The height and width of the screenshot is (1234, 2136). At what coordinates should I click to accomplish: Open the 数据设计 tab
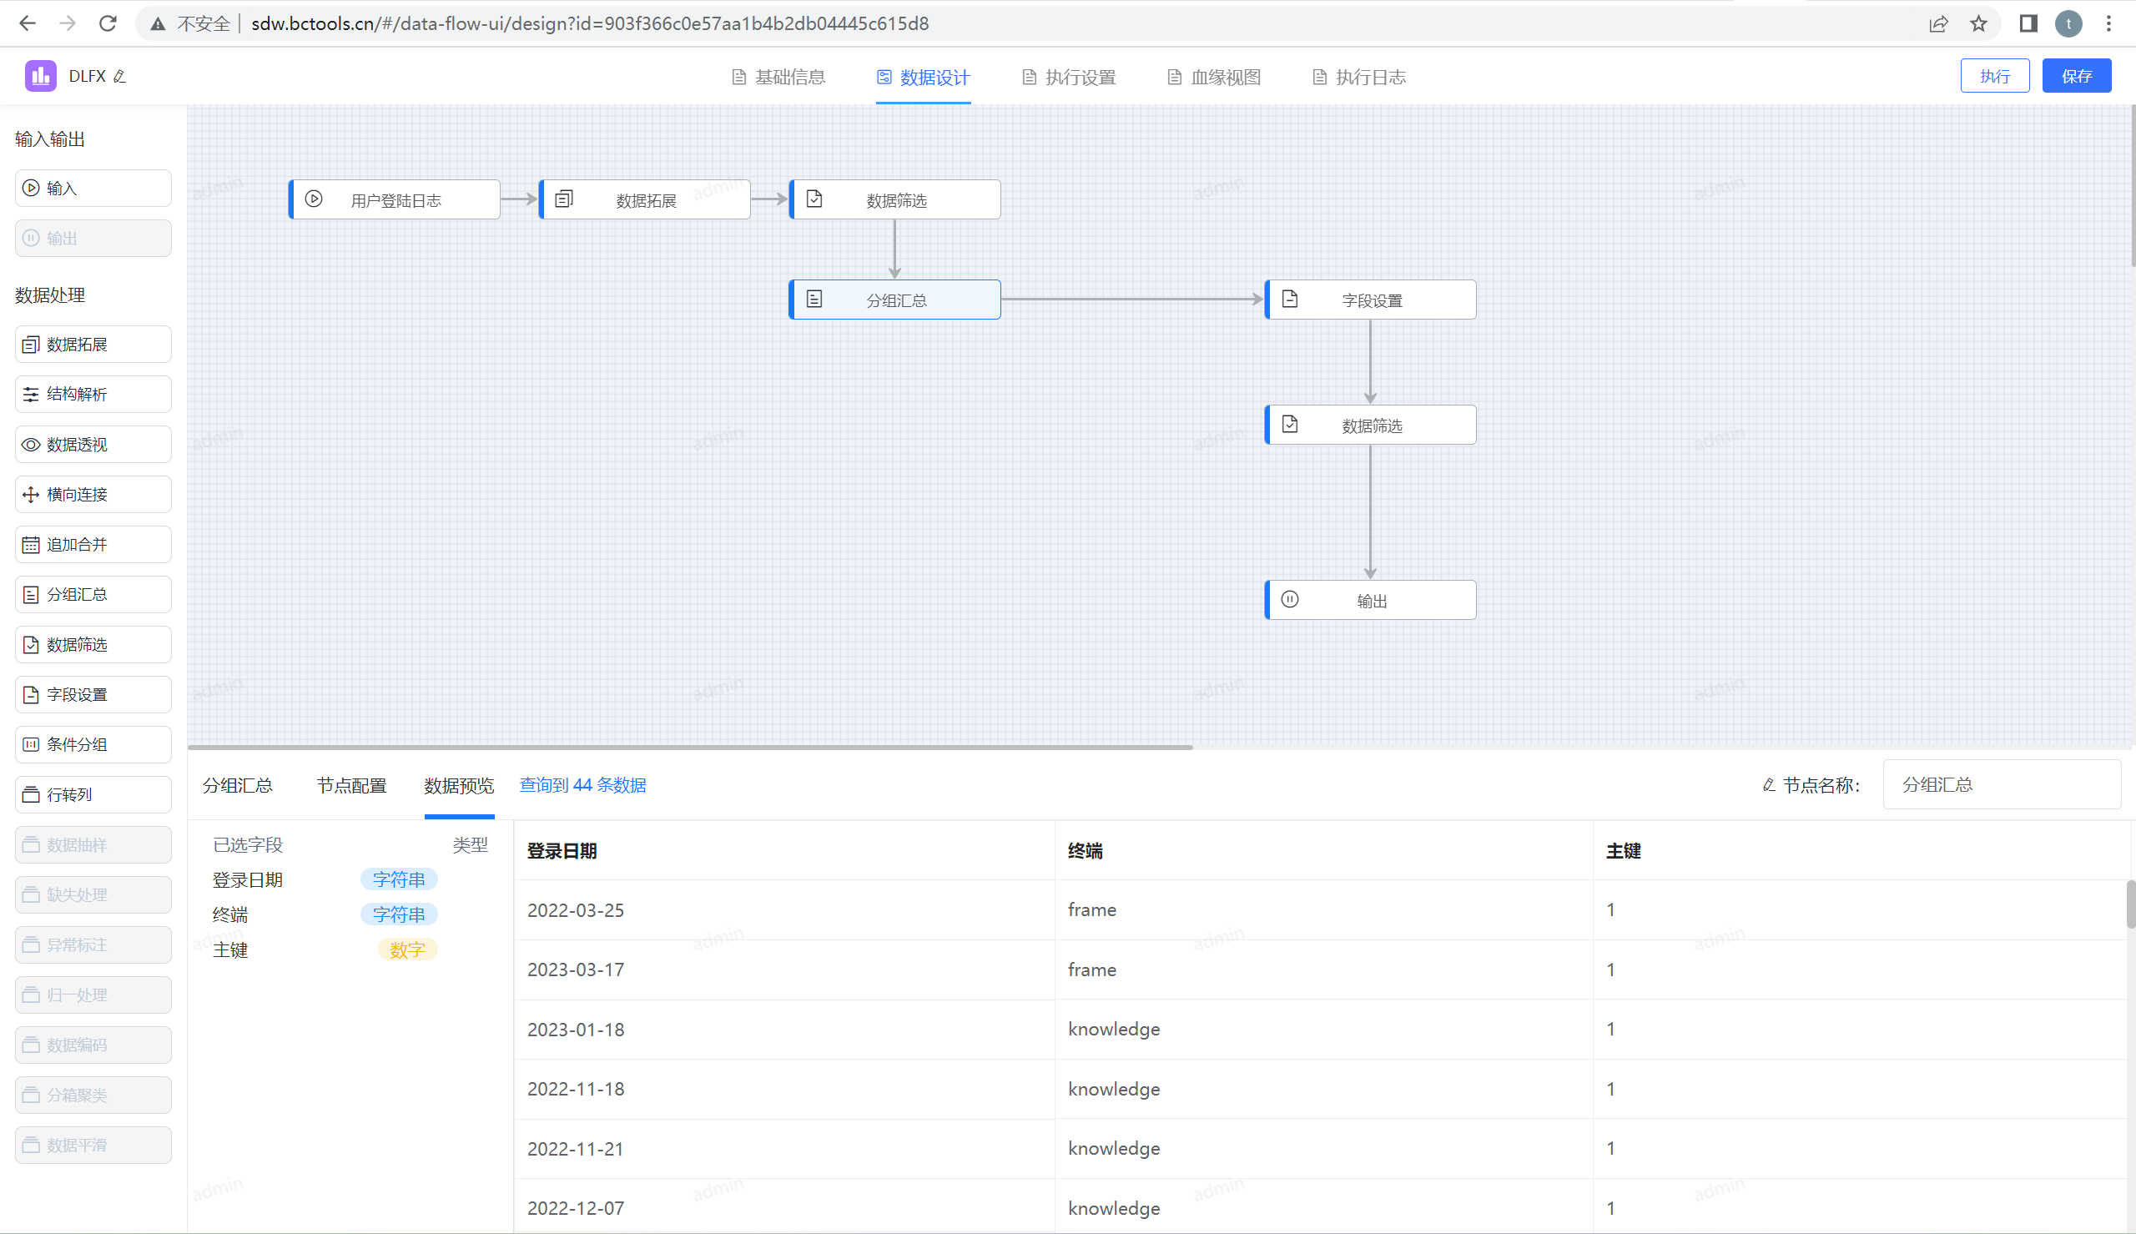coord(923,77)
